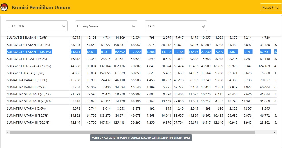This screenshot has height=148, width=282.
Task: Select the SULAWESI SELATAN III row
Action: (141, 52)
